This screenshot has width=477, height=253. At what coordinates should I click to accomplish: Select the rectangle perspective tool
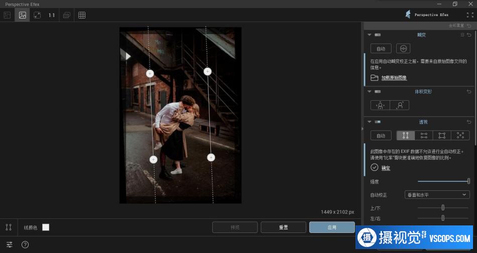point(442,136)
